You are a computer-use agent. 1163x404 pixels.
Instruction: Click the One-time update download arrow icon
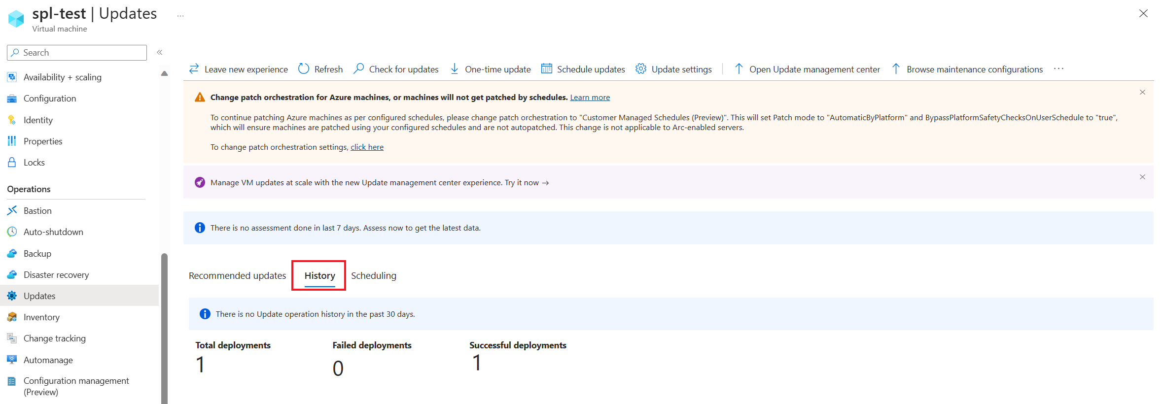click(x=455, y=69)
